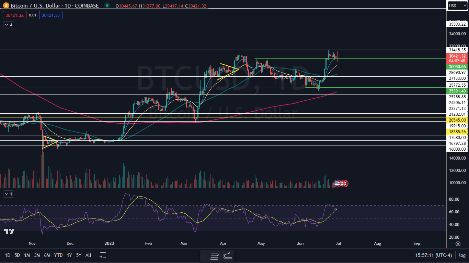The width and height of the screenshot is (469, 263).
Task: Click the 22371.13 price level label
Action: (x=457, y=109)
